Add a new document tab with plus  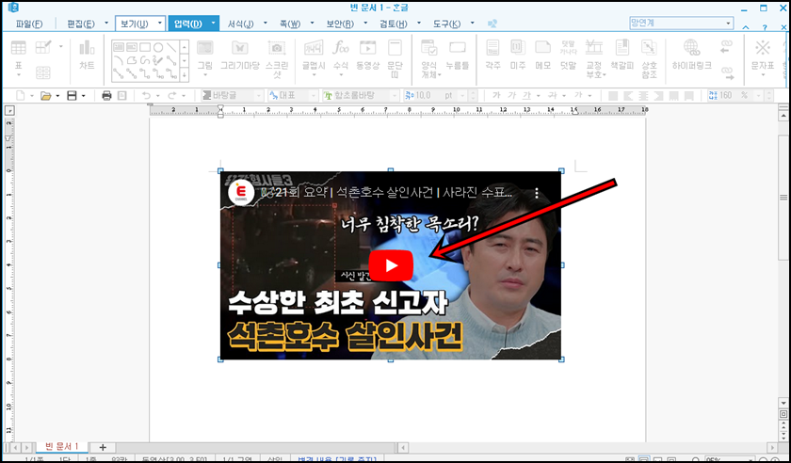click(x=103, y=447)
